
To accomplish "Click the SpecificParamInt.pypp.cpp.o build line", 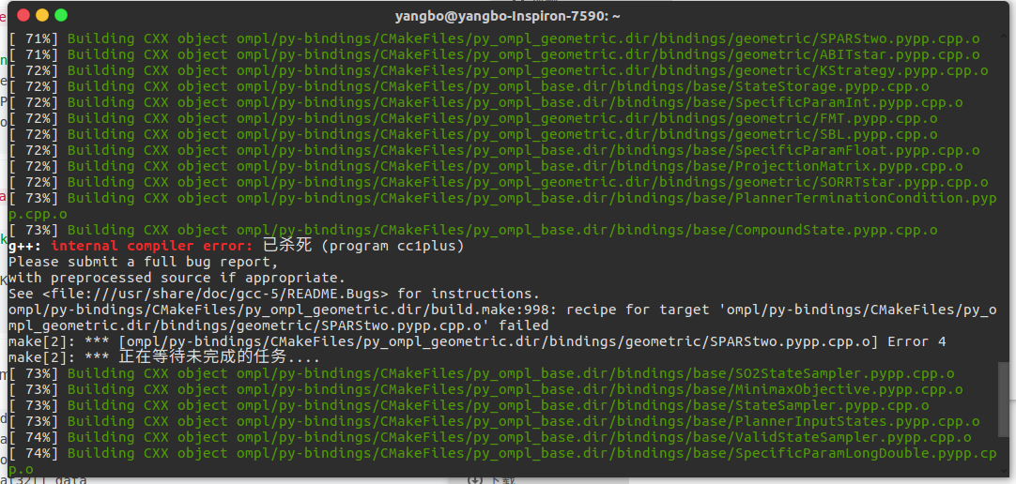I will [485, 102].
